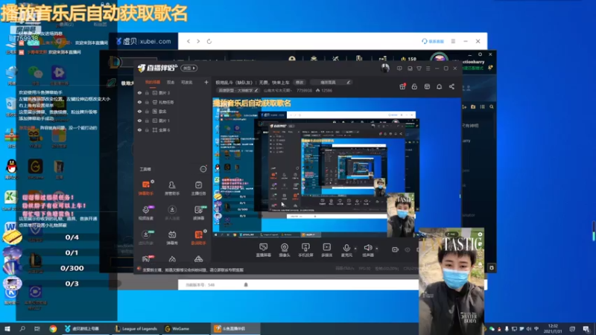Open the 房管助手 tool
Screen dimensions: 596x335
pos(172,188)
